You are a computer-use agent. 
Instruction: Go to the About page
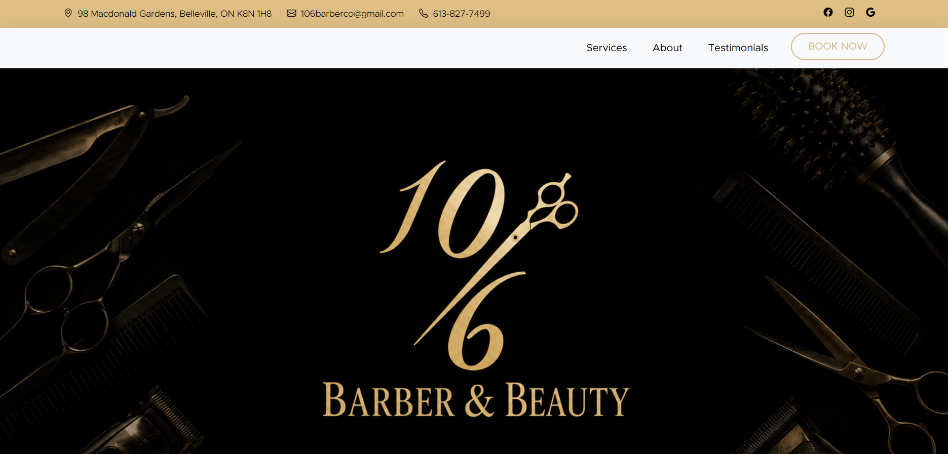tap(667, 48)
